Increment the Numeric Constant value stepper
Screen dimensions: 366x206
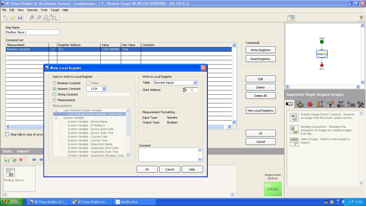coord(104,87)
